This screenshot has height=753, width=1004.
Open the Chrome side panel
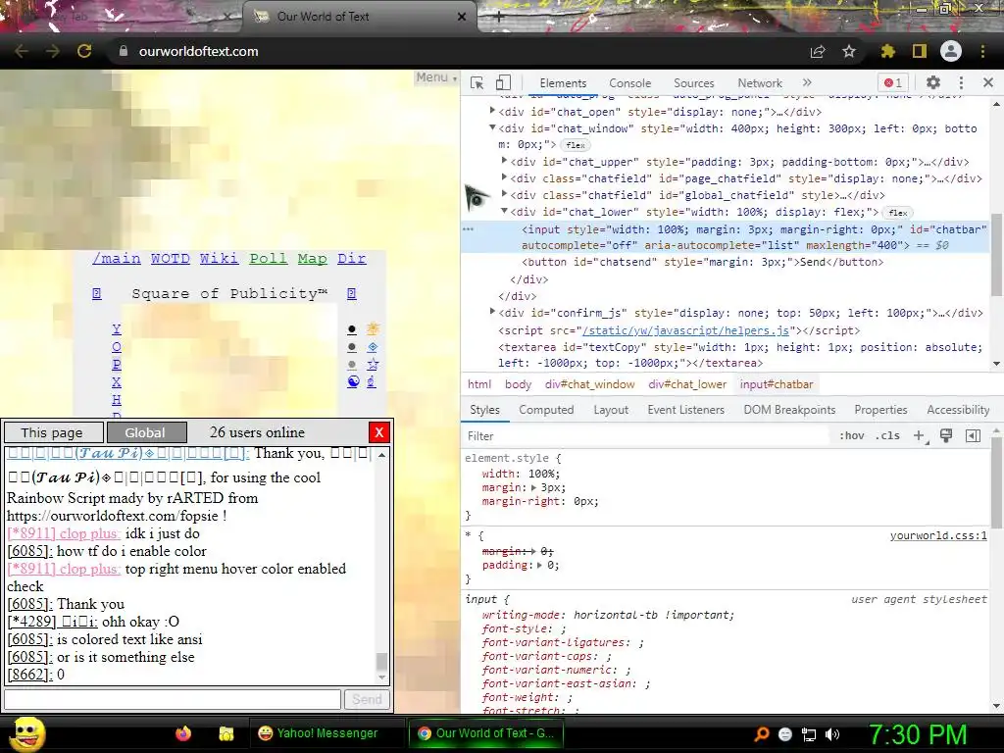point(920,51)
